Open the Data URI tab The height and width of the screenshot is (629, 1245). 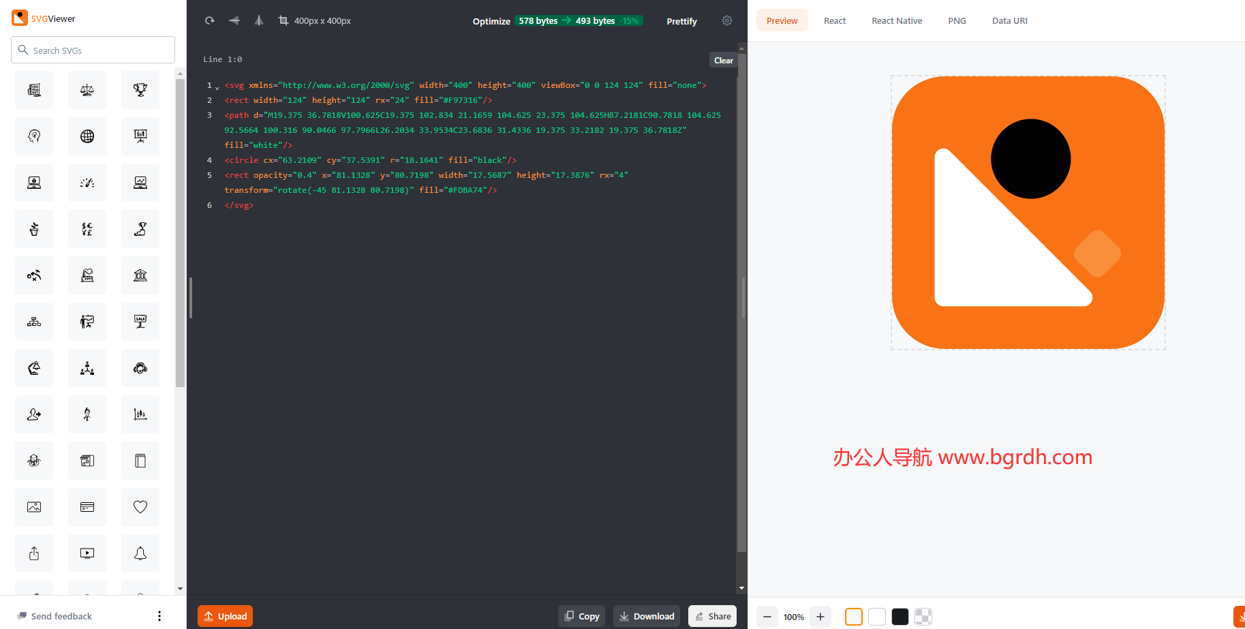1009,20
